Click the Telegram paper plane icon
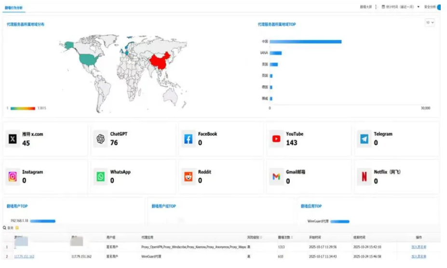The width and height of the screenshot is (447, 268). pos(364,139)
